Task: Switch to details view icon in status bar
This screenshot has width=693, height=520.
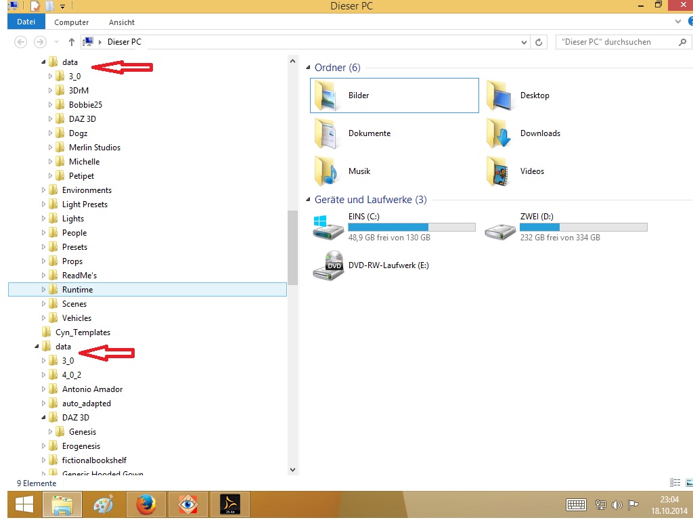Action: click(675, 483)
